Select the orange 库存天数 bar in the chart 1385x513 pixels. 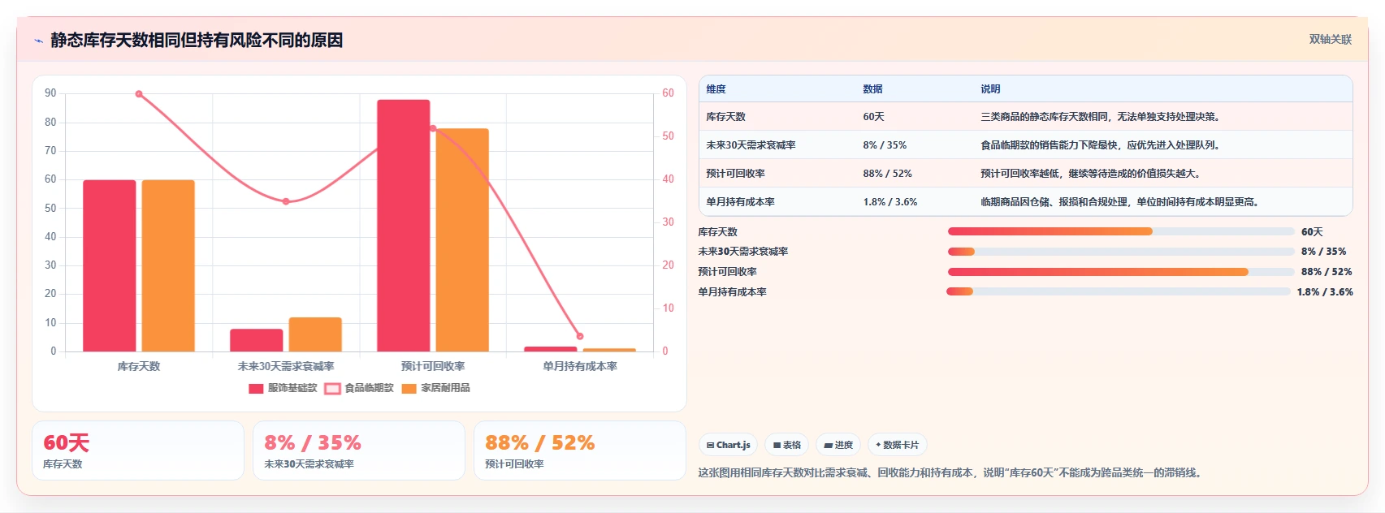tap(168, 265)
